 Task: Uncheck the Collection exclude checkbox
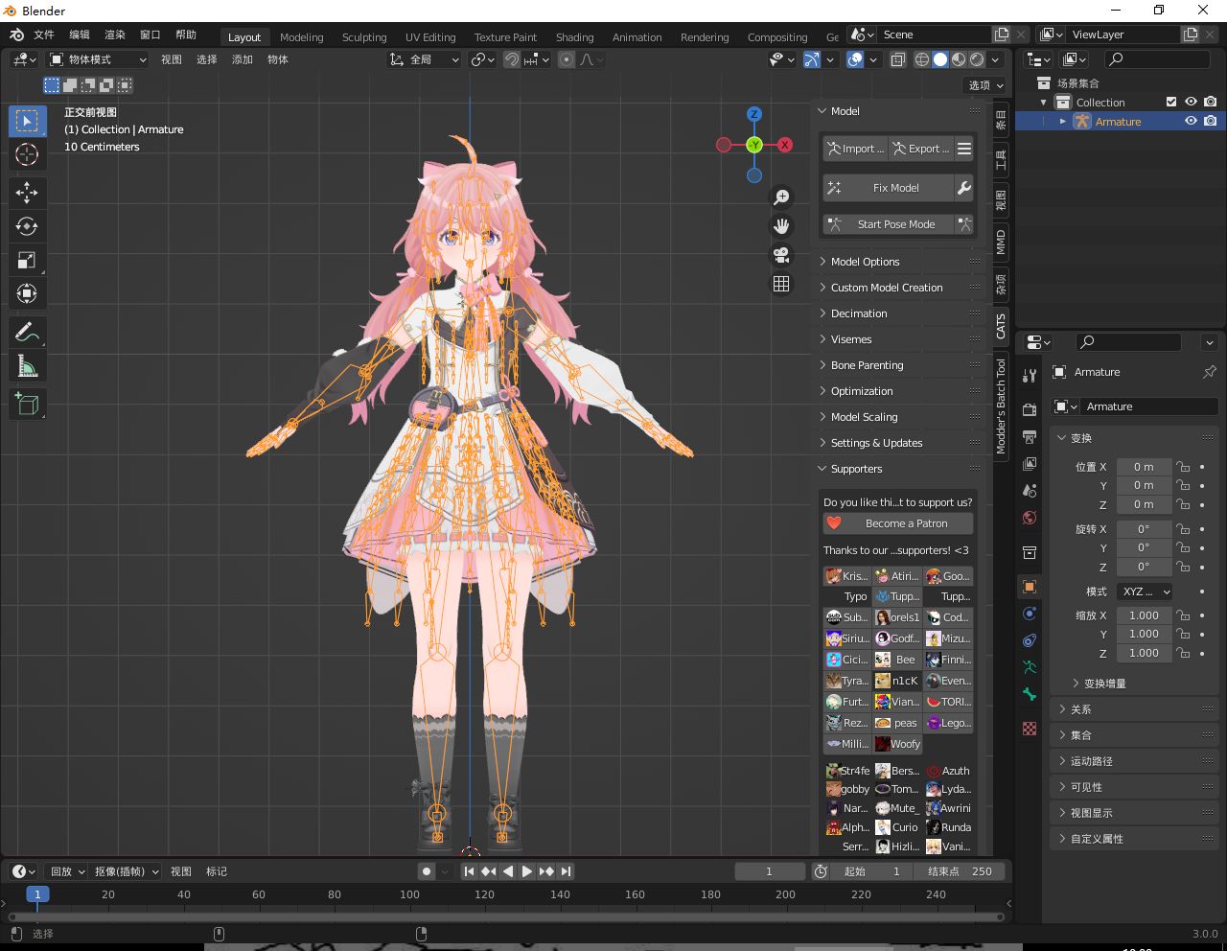[1170, 102]
